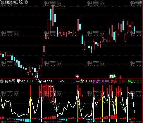This screenshot has width=143, height=123.
Task: Select the green 挖坑 indicator value
Action: coord(135,81)
